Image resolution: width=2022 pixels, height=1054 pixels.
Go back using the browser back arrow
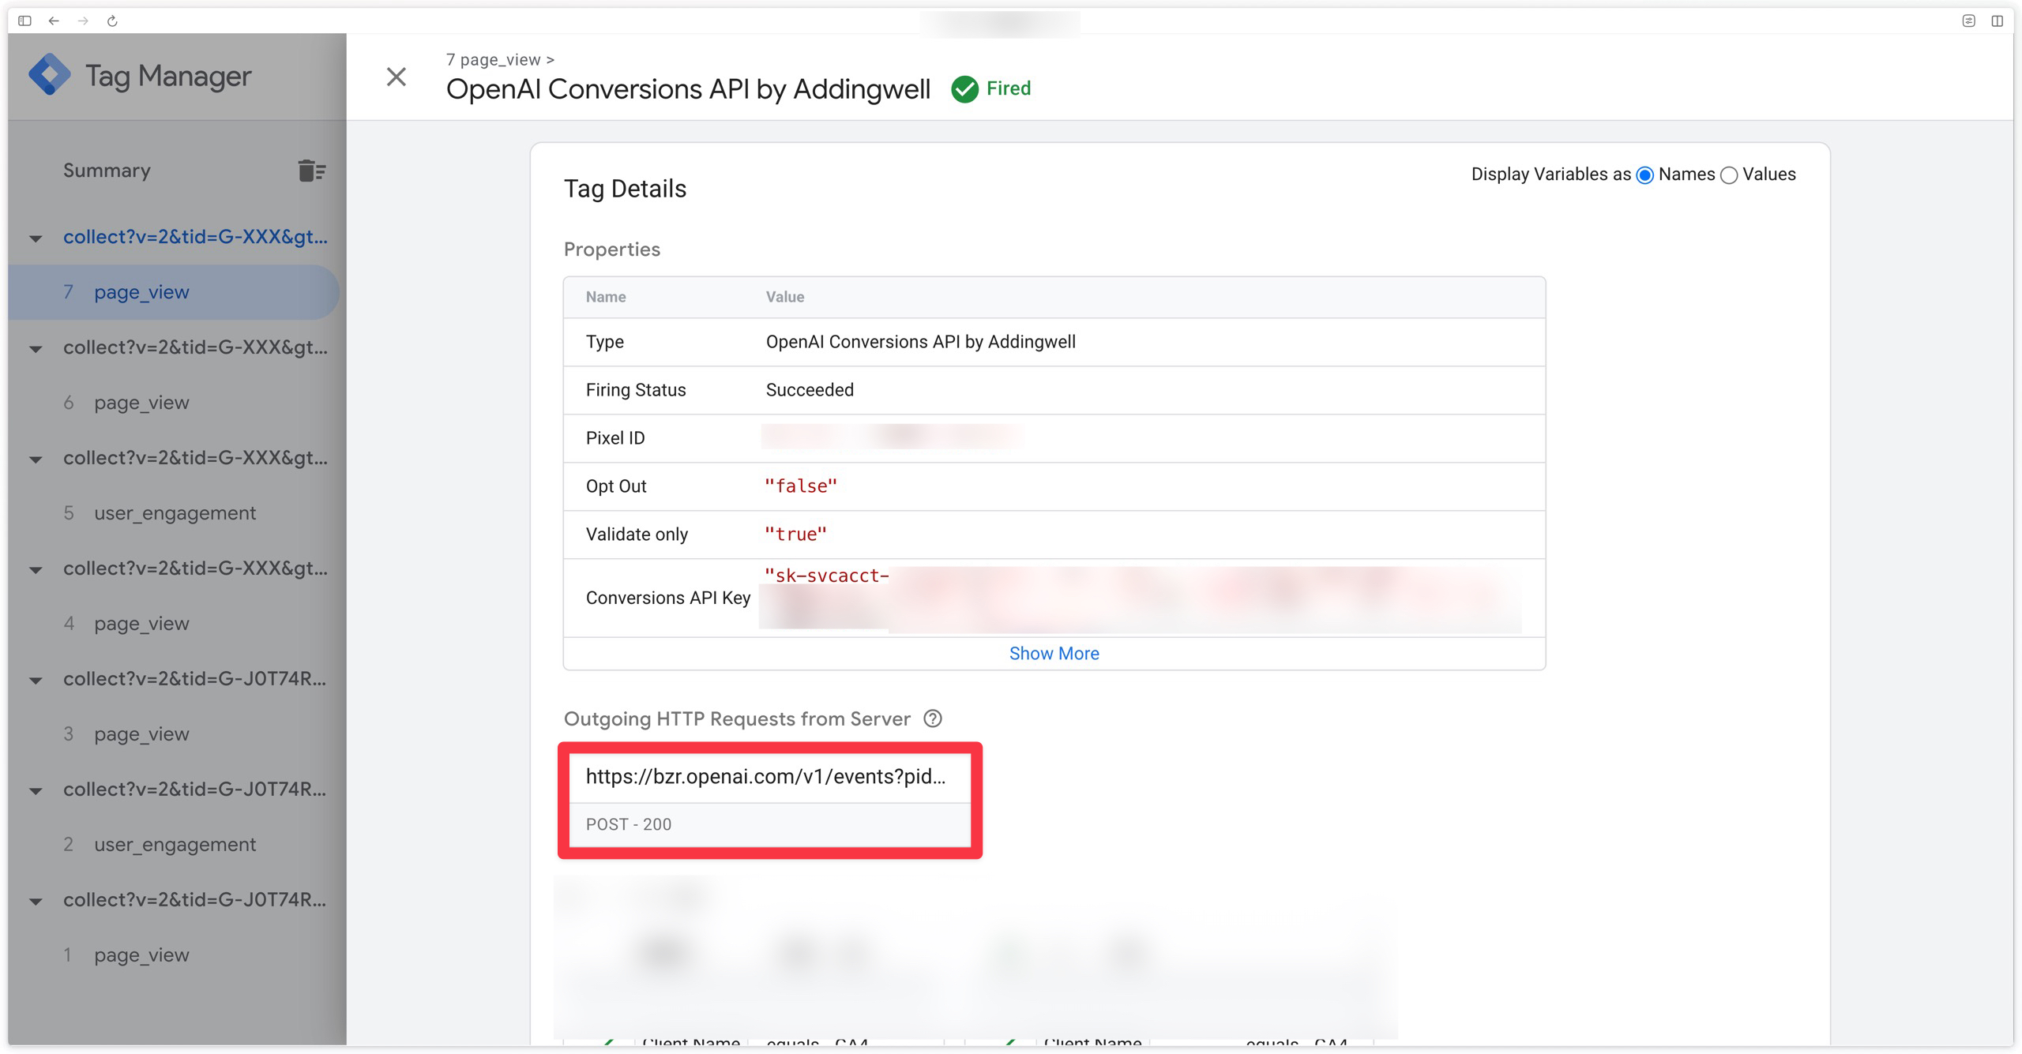click(54, 21)
